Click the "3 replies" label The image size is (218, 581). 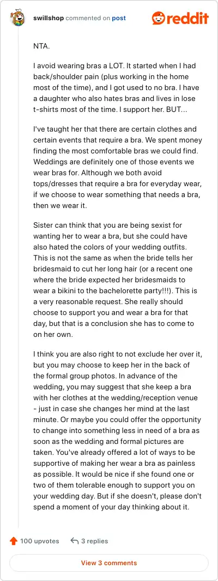pos(95,541)
